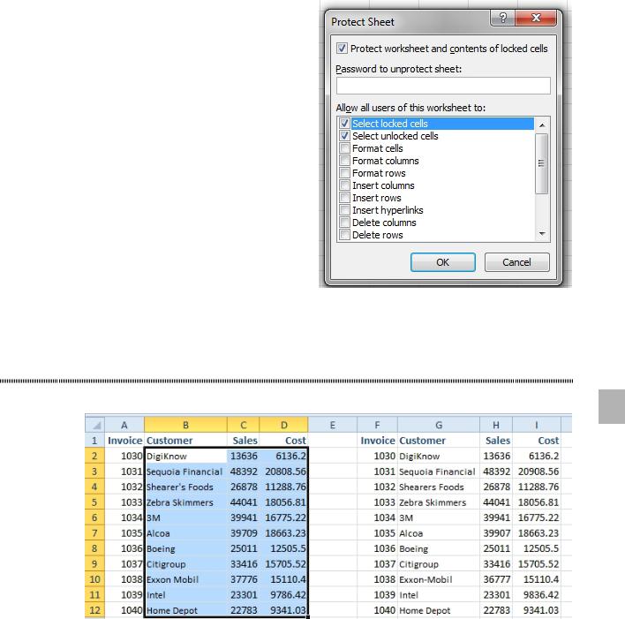This screenshot has height=619, width=625.
Task: Open Help in Protect Sheet dialog
Action: [x=502, y=18]
